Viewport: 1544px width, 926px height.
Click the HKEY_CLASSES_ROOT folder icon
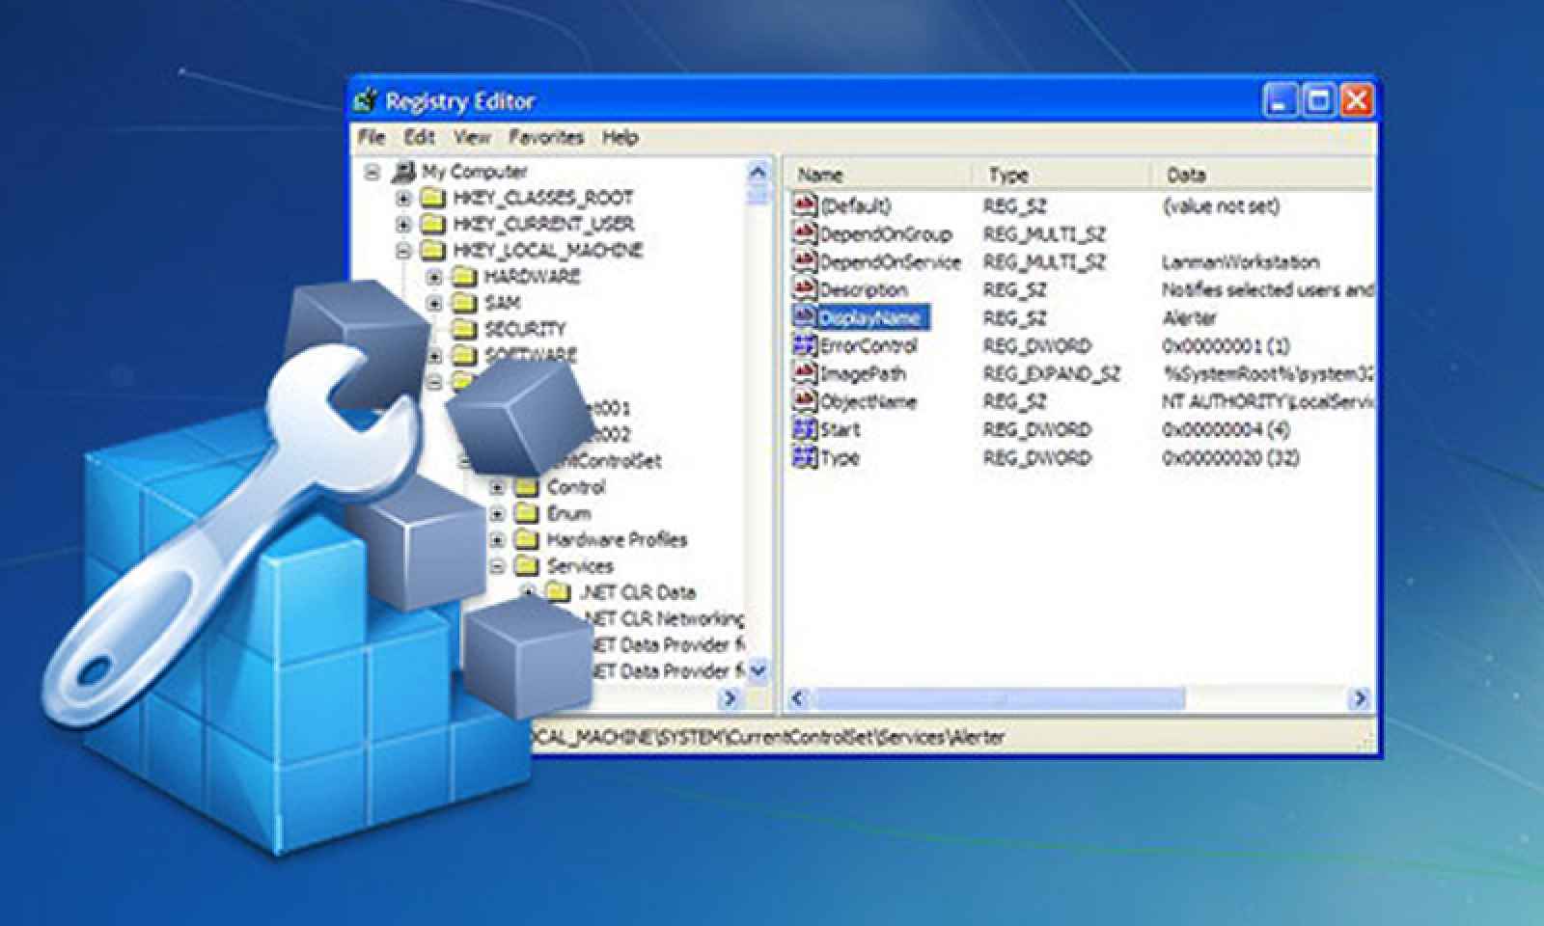pyautogui.click(x=433, y=198)
